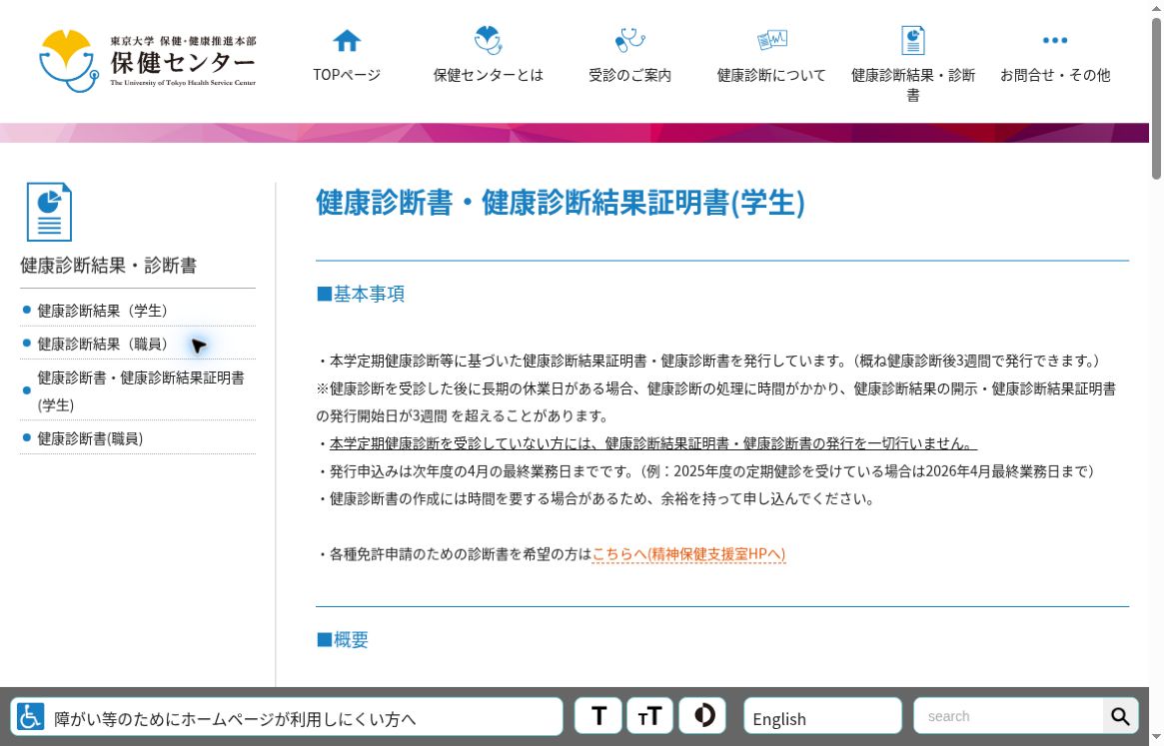Click the TOPページ home icon
The width and height of the screenshot is (1164, 746).
347,41
